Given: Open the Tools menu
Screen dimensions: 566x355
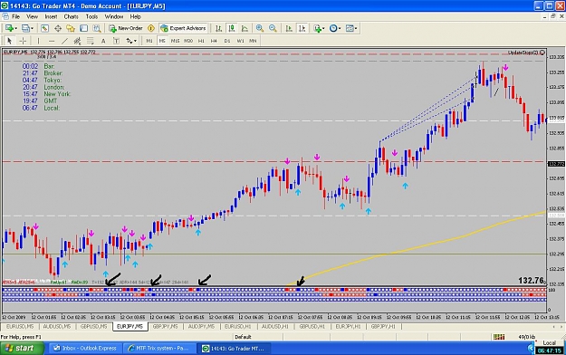Looking at the screenshot, I should tap(91, 16).
